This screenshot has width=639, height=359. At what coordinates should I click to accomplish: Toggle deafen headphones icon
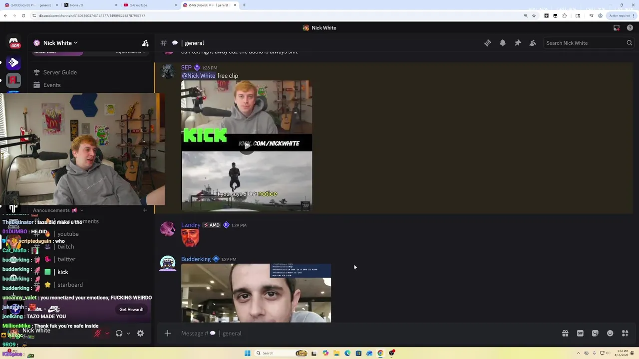click(x=119, y=333)
